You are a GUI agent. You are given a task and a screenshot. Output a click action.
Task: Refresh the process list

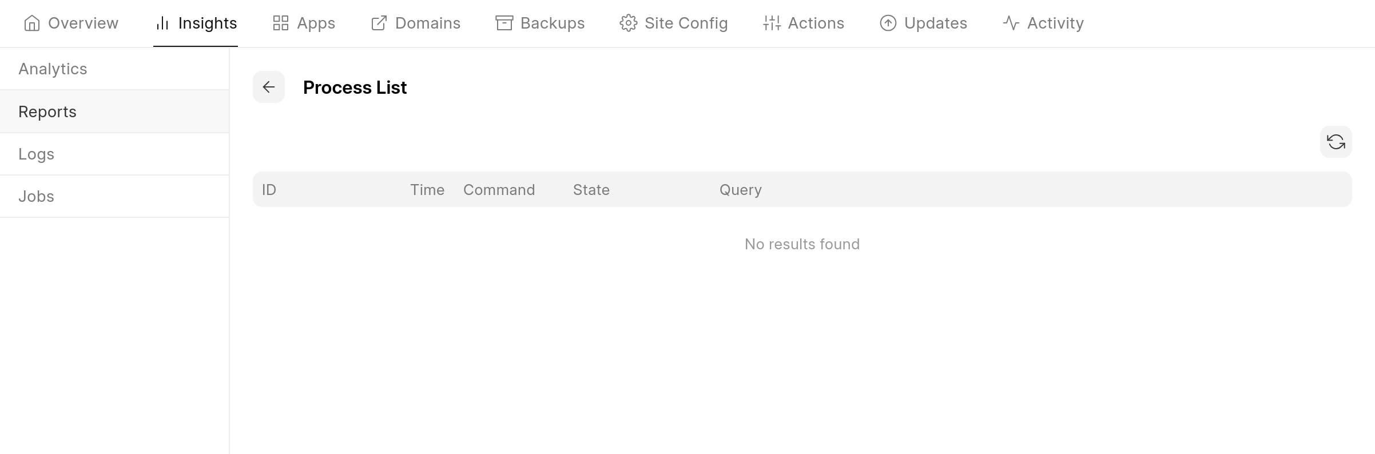1336,142
